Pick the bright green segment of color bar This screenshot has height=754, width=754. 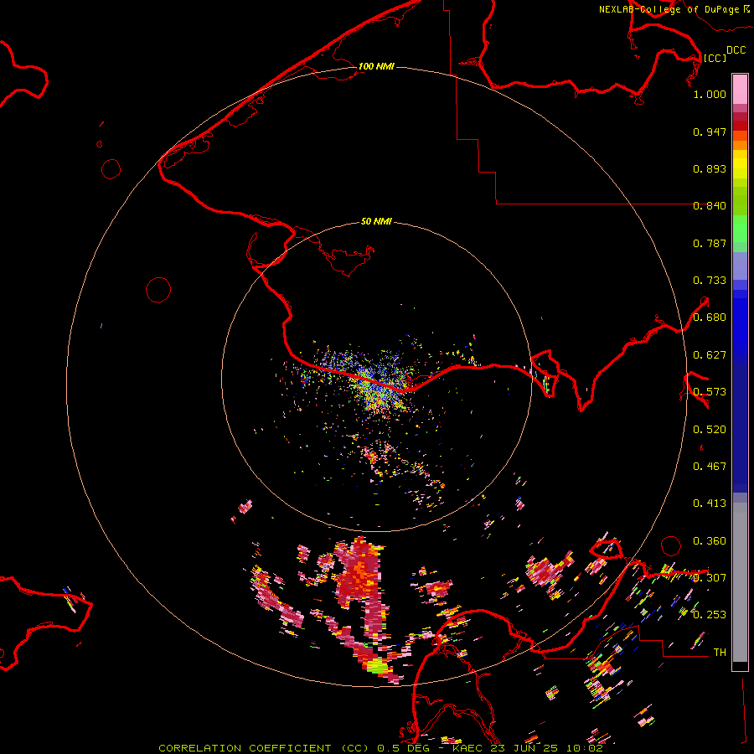[x=740, y=229]
